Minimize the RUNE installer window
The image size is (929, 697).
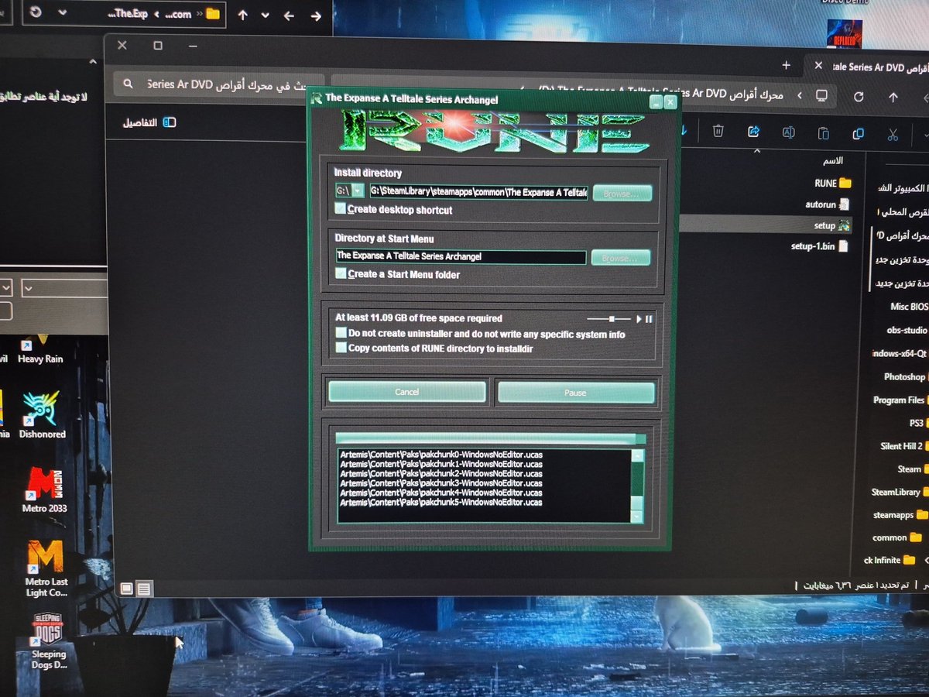tap(656, 101)
